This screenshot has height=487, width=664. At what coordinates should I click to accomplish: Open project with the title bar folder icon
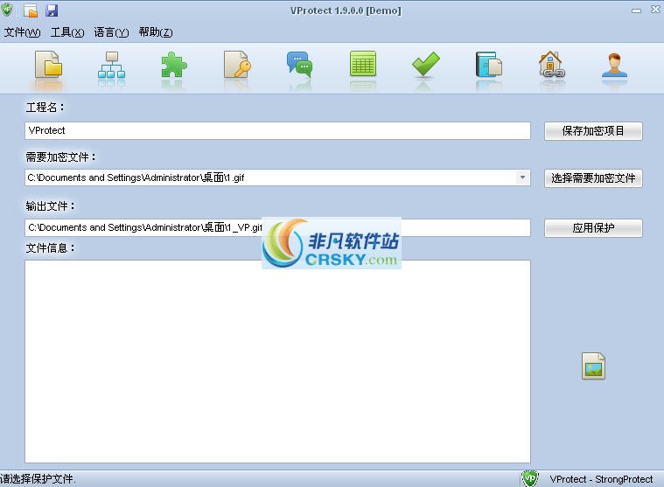31,10
